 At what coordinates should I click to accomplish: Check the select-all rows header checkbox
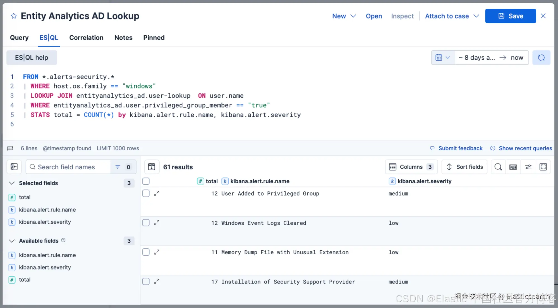(x=146, y=181)
